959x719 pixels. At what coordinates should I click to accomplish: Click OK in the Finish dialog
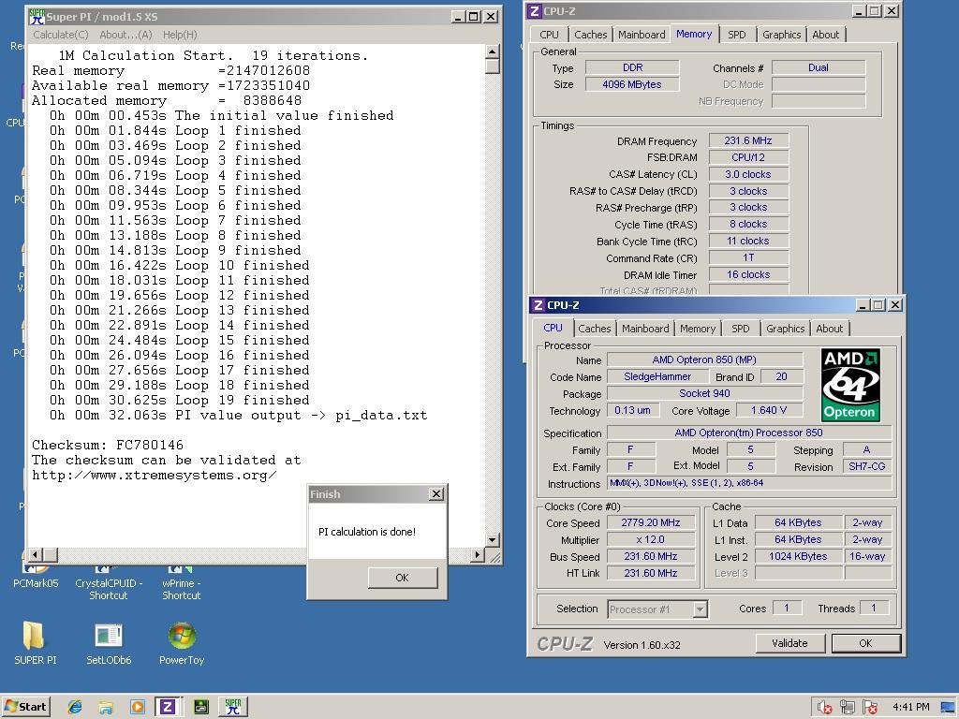pyautogui.click(x=403, y=578)
